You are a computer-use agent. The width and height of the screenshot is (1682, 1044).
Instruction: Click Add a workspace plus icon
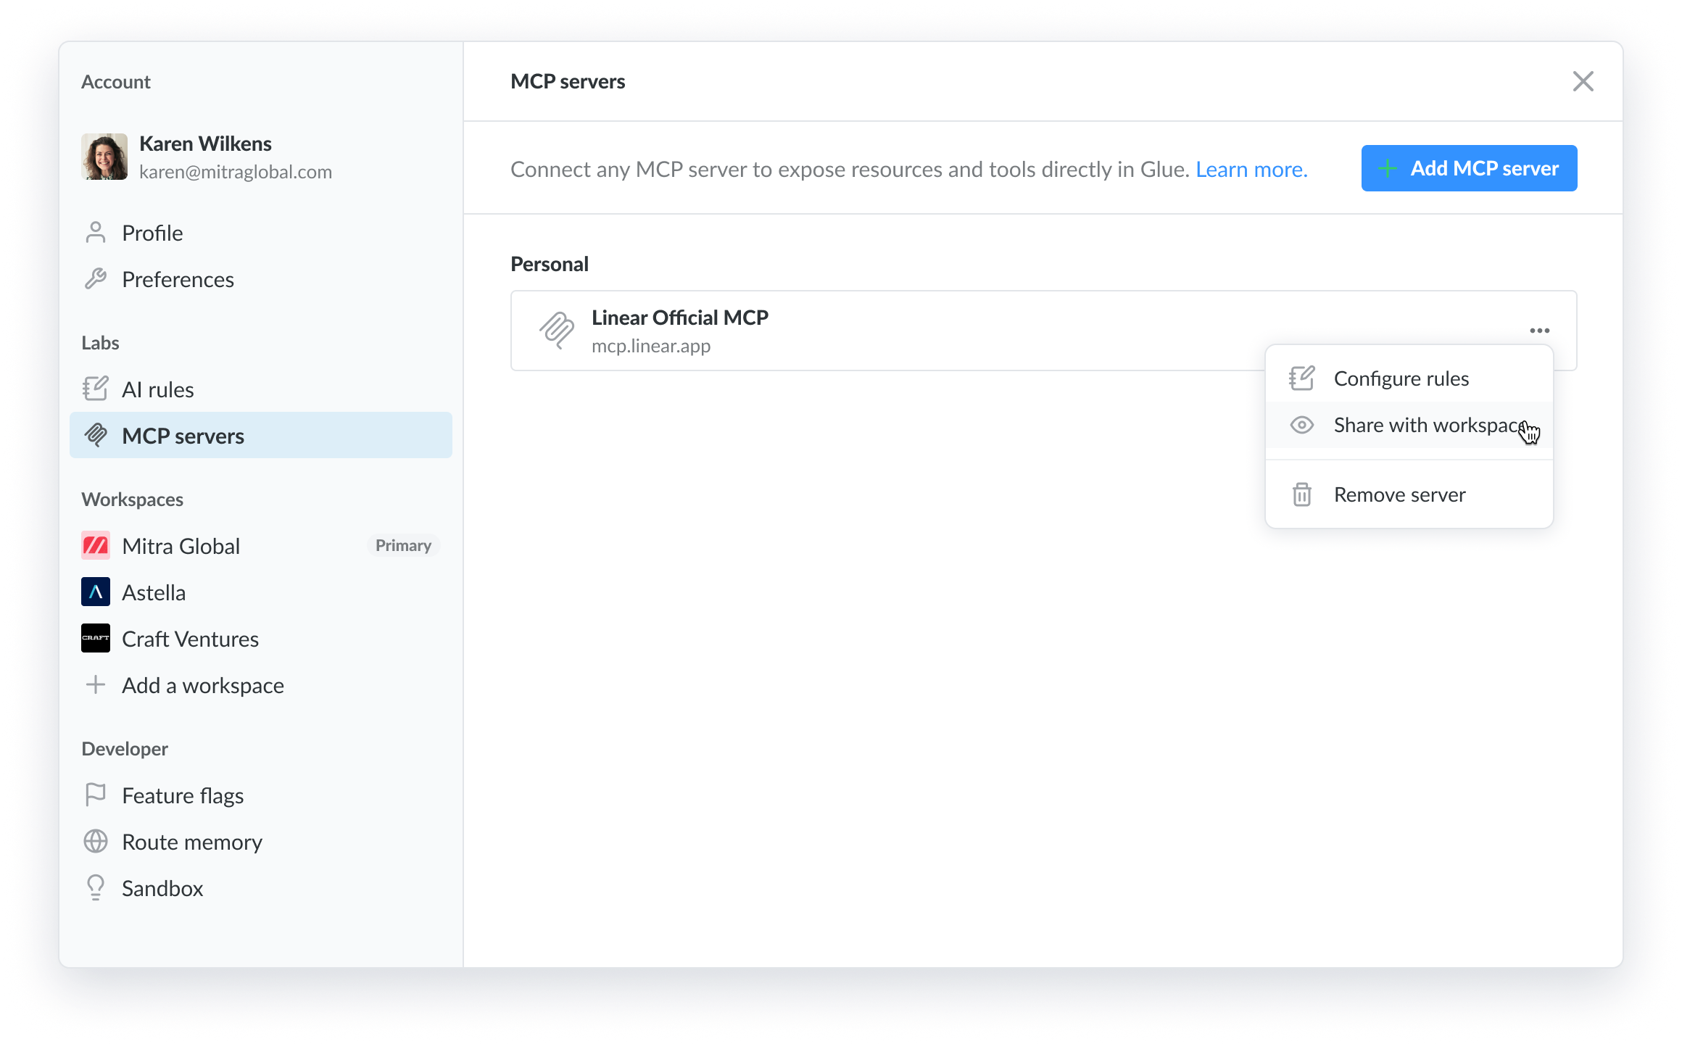[x=96, y=685]
